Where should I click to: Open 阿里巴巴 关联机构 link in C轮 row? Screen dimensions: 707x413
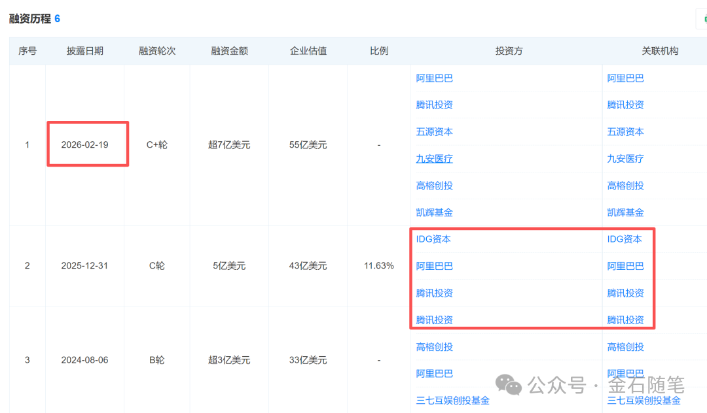(x=625, y=267)
